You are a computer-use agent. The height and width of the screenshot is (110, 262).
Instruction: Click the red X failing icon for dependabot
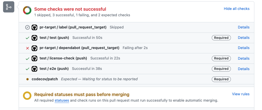(28, 48)
